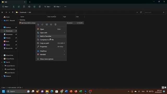Expand the iCloud Drive tree node
This screenshot has height=94, width=167.
click(2, 55)
